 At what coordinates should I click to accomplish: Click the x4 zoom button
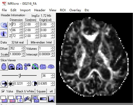pyautogui.click(x=51, y=91)
